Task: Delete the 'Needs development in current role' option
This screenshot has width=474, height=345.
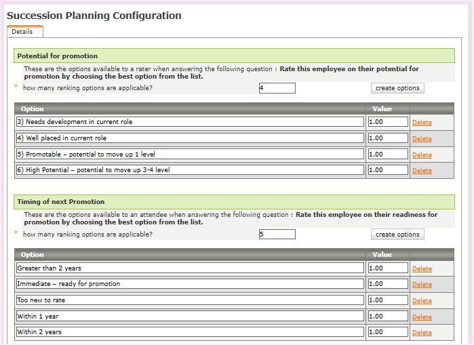Action: (422, 123)
